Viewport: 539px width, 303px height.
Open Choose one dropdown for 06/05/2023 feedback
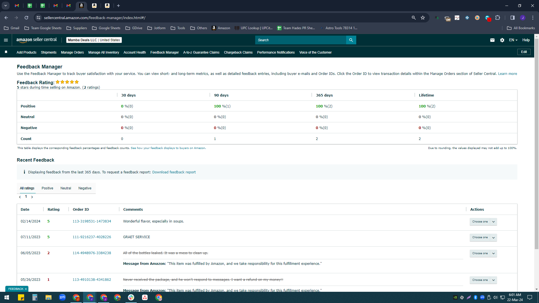pyautogui.click(x=483, y=253)
